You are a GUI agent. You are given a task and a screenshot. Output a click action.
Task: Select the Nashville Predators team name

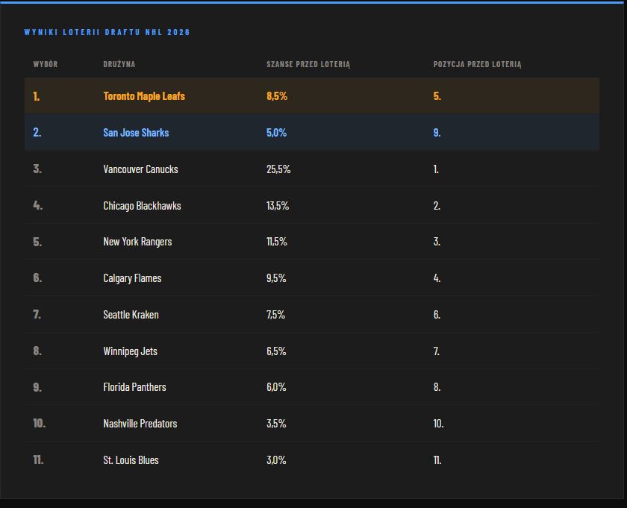(x=140, y=423)
